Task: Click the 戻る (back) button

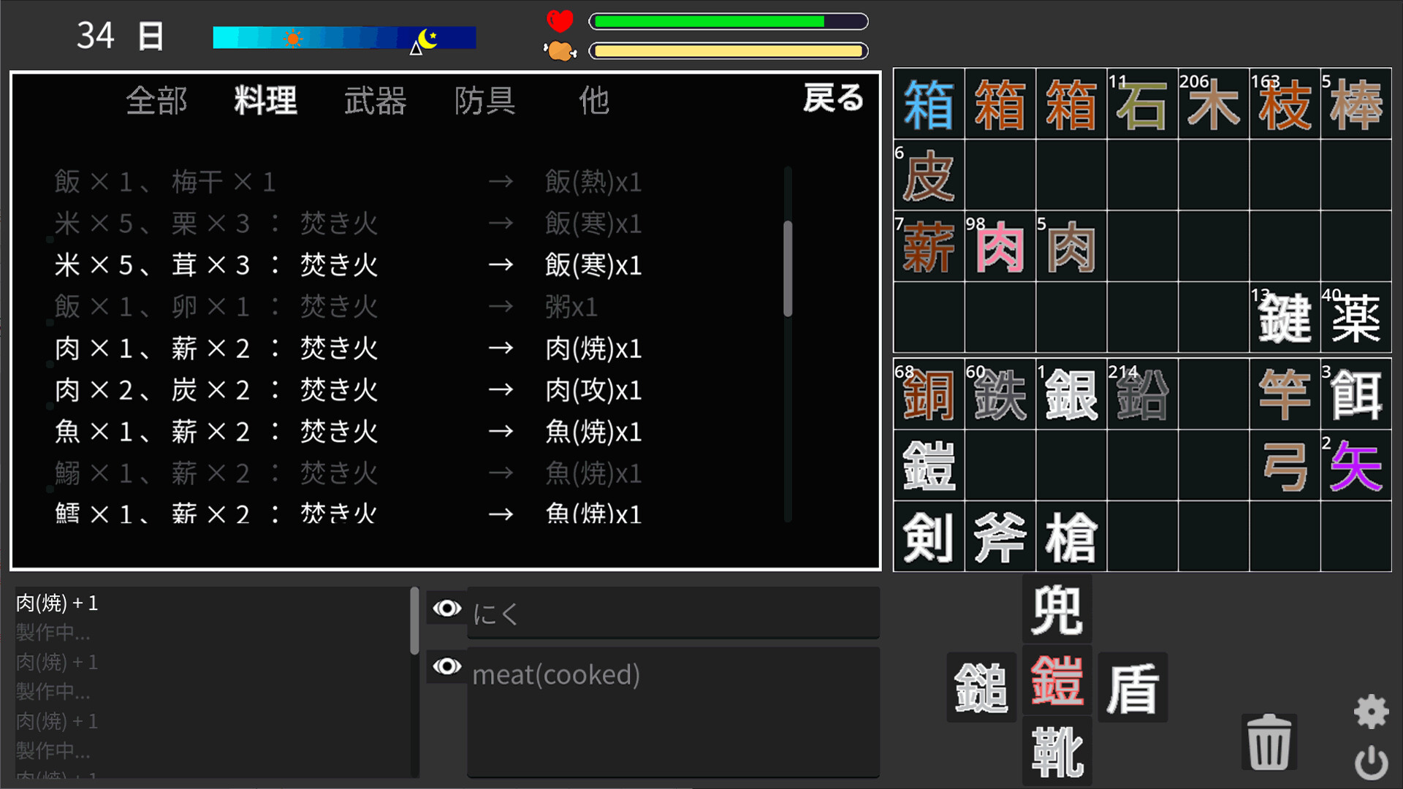Action: coord(833,99)
